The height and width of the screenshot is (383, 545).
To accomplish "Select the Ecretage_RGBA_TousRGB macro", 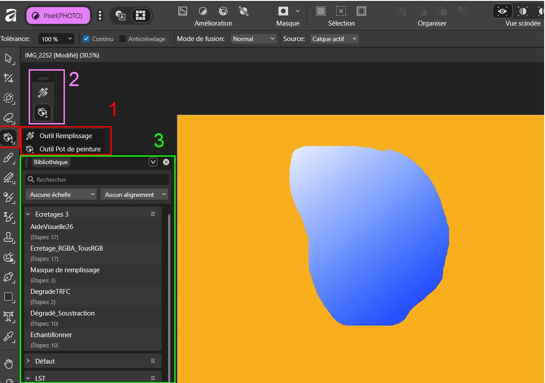I will pyautogui.click(x=93, y=253).
